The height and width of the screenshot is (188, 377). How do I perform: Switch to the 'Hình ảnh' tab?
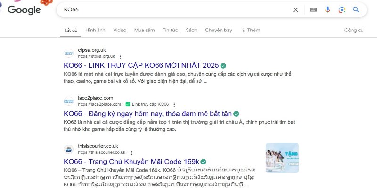click(x=95, y=30)
